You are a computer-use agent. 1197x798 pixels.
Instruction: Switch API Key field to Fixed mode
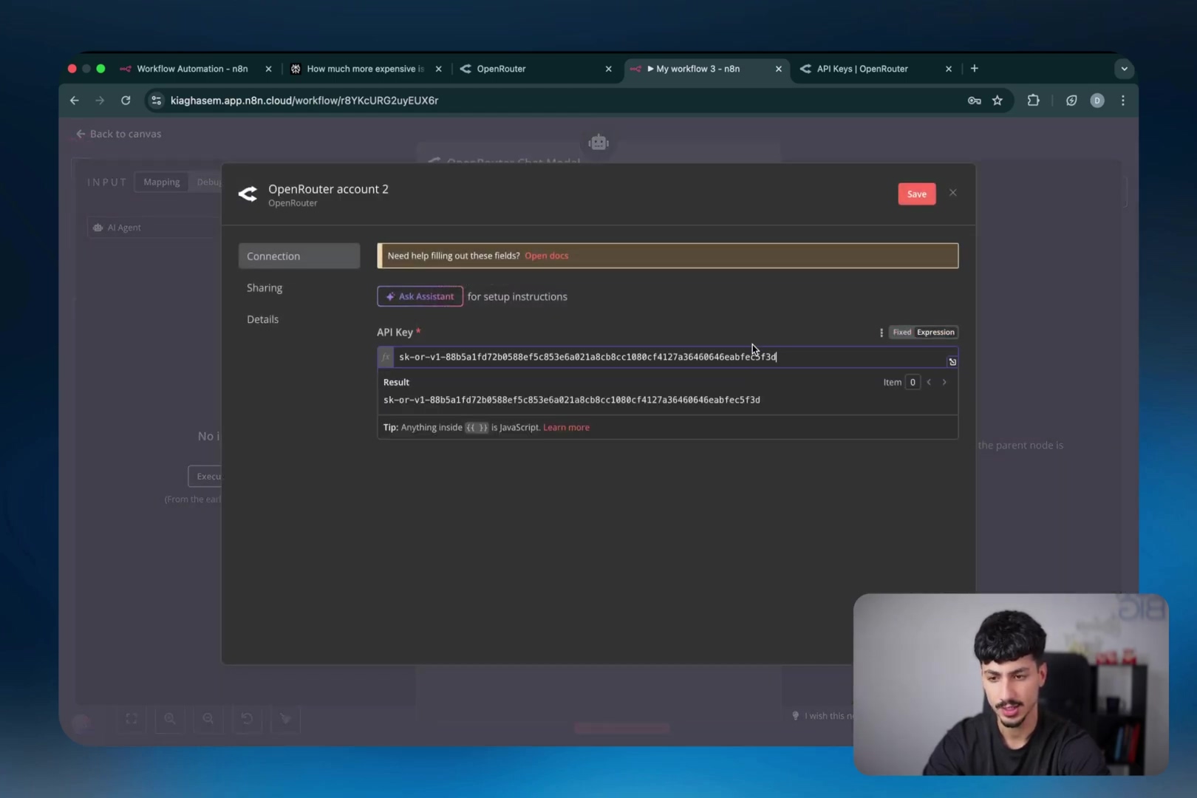pyautogui.click(x=901, y=332)
